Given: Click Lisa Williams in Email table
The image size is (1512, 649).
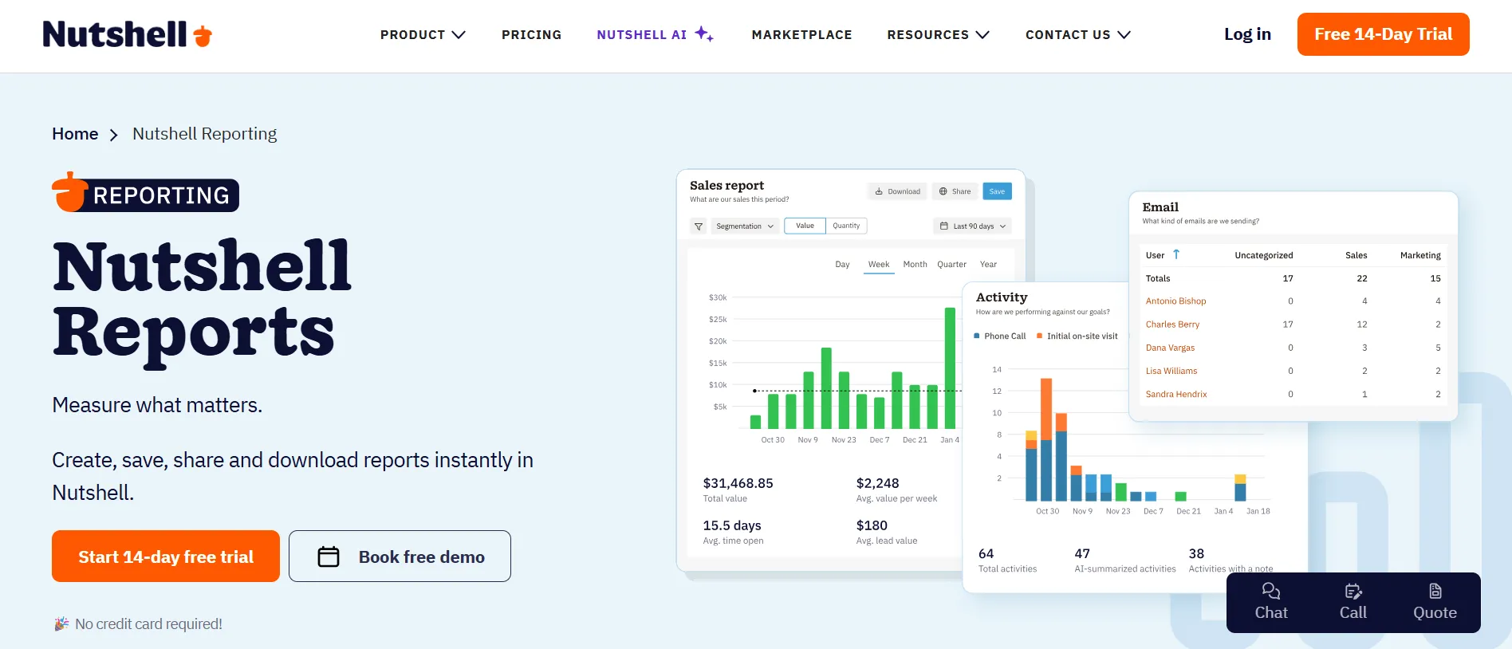Looking at the screenshot, I should [1171, 371].
